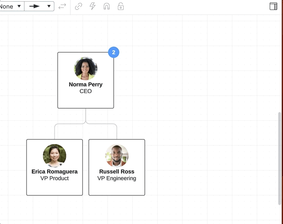Click the lightning bolt actions icon
The width and height of the screenshot is (283, 224).
[x=93, y=6]
